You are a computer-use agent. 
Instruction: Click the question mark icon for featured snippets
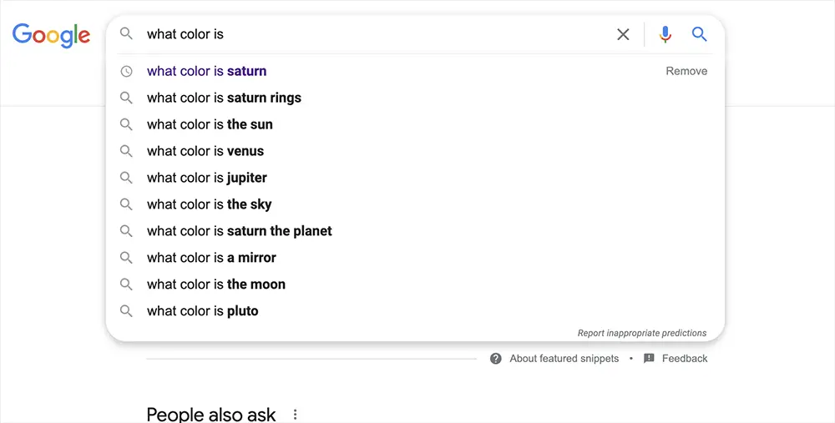[x=496, y=359]
